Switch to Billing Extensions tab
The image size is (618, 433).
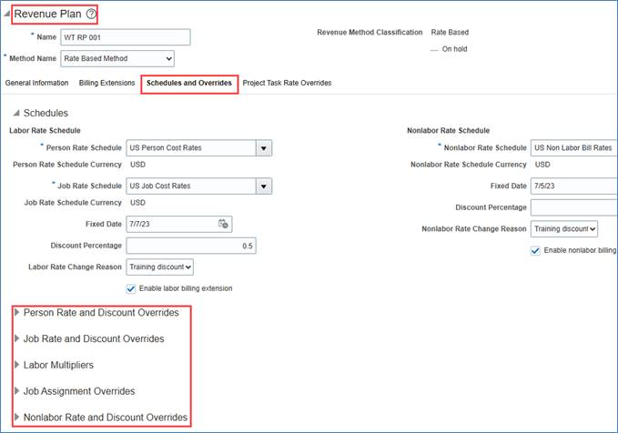pos(106,83)
